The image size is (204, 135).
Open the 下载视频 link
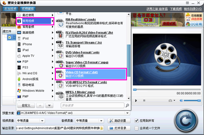click(x=176, y=9)
